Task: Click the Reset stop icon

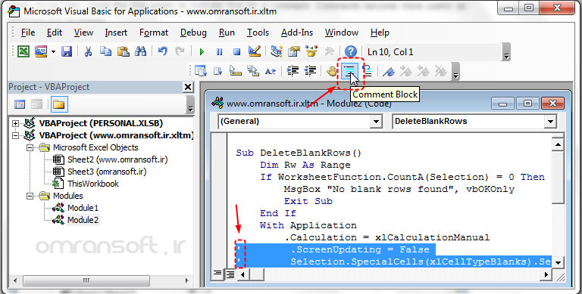Action: point(236,52)
